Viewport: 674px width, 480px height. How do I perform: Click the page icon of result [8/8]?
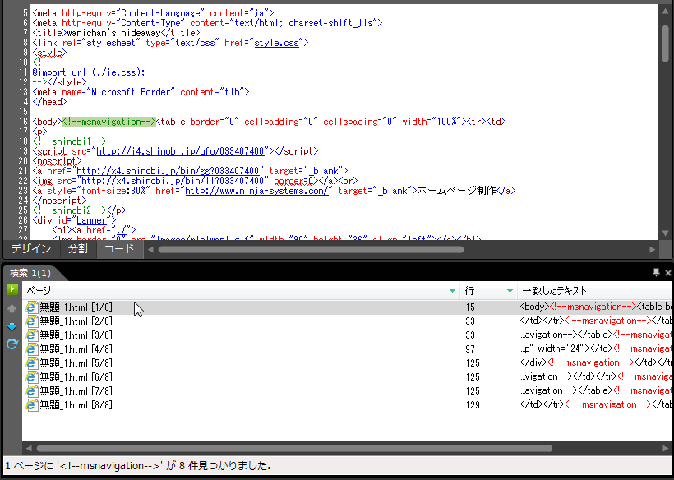click(31, 405)
